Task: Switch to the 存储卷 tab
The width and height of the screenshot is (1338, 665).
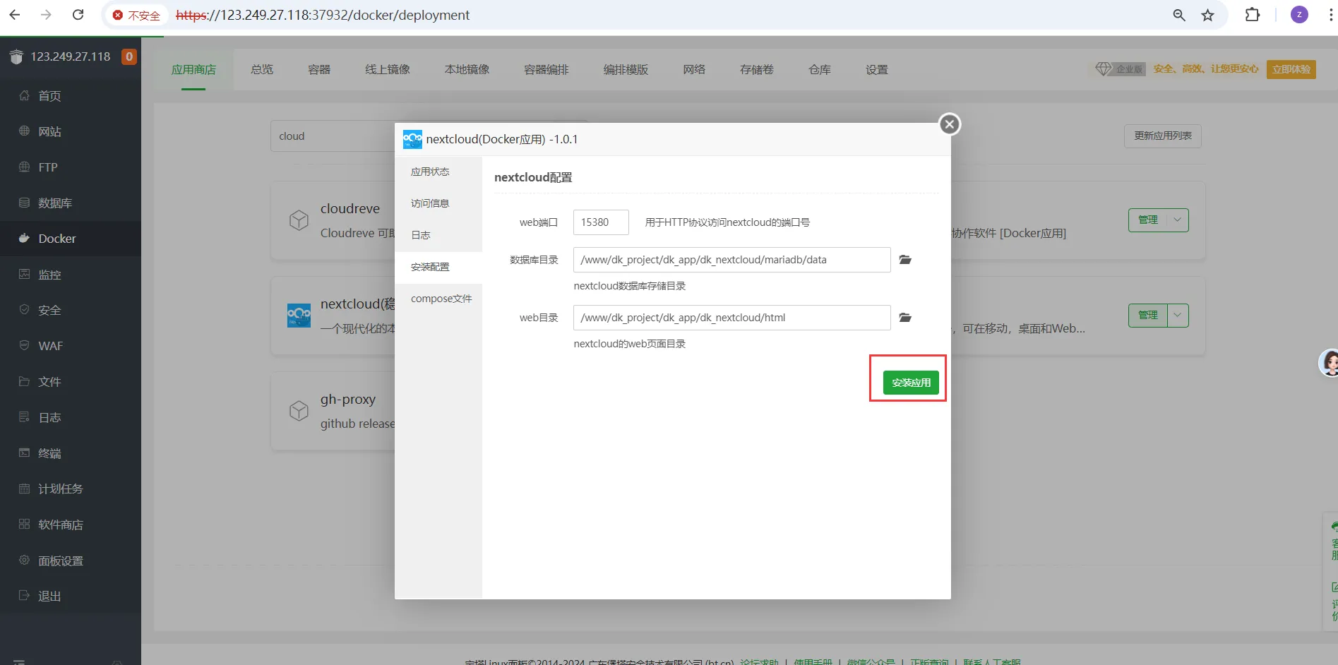Action: tap(757, 69)
